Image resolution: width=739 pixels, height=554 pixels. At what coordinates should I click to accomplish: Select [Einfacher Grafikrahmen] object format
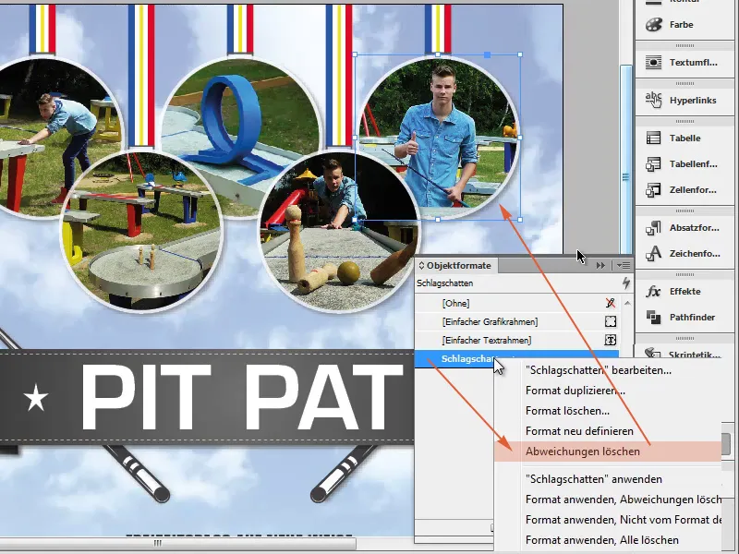tap(516, 321)
